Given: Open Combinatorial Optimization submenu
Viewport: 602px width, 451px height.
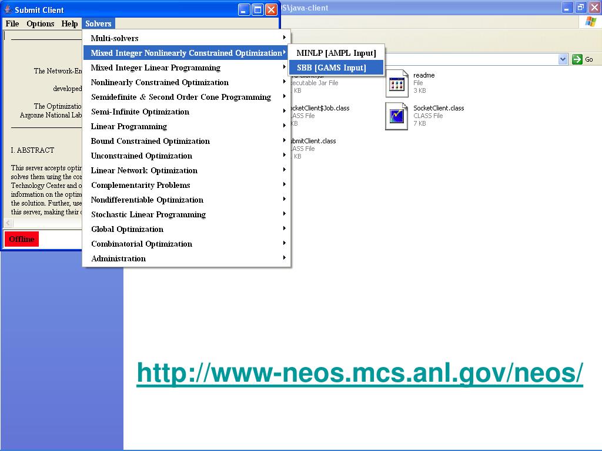Looking at the screenshot, I should 186,244.
